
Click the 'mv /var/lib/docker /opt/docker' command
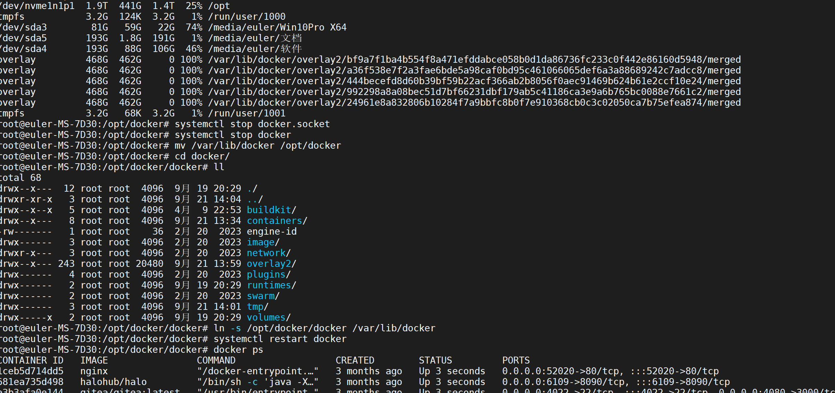pos(258,146)
